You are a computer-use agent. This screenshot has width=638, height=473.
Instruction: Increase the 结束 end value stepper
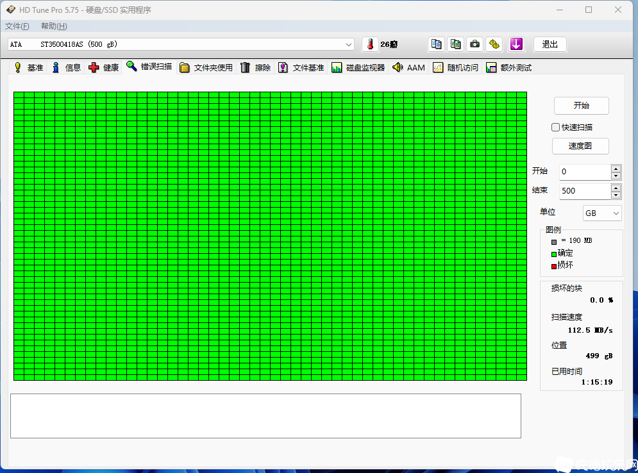click(616, 188)
